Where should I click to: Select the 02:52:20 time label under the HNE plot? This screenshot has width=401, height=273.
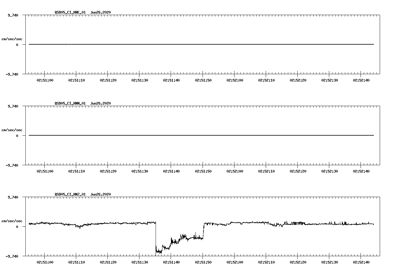click(298, 80)
